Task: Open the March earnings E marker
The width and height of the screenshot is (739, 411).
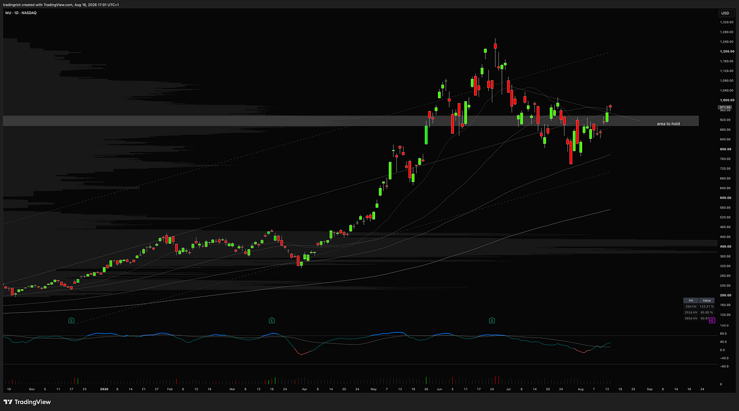Action: pos(272,320)
